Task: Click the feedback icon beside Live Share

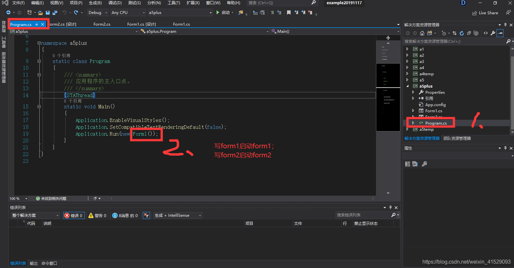Action: click(508, 13)
